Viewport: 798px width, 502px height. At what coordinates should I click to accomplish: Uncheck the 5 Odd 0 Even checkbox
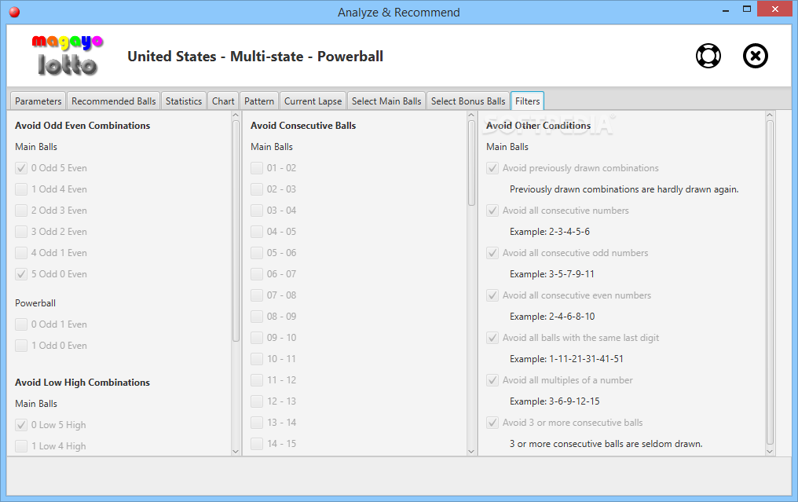[x=21, y=274]
